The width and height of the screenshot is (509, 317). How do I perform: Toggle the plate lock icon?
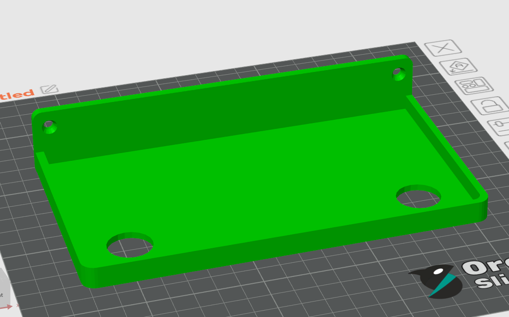[490, 105]
